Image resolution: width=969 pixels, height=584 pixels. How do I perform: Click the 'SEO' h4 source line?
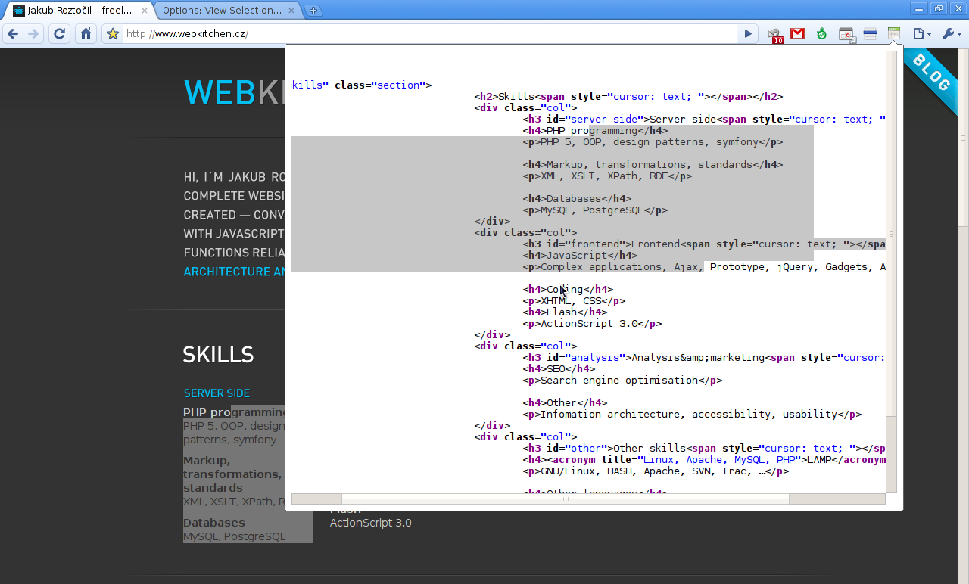pyautogui.click(x=559, y=368)
